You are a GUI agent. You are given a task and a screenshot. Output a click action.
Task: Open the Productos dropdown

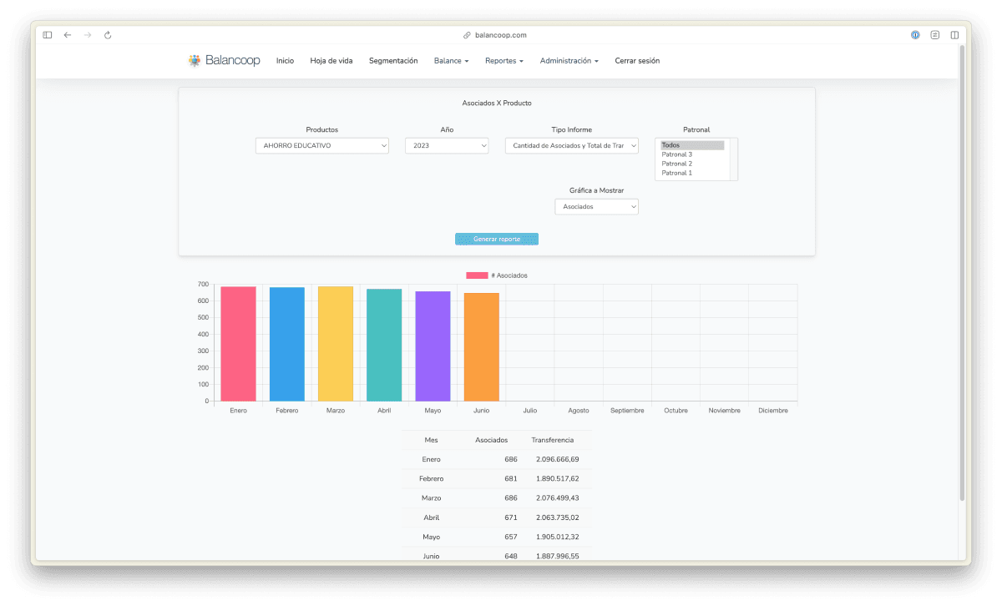coord(321,146)
